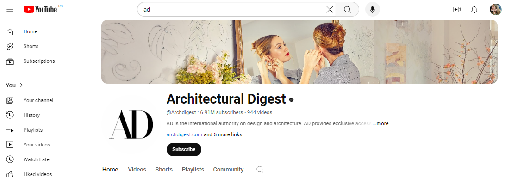Expand the You section chevron

(22, 85)
